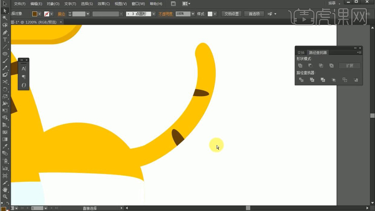Viewport: 375px width, 211px height.
Task: Open the 文件(F) menu
Action: tap(20, 4)
